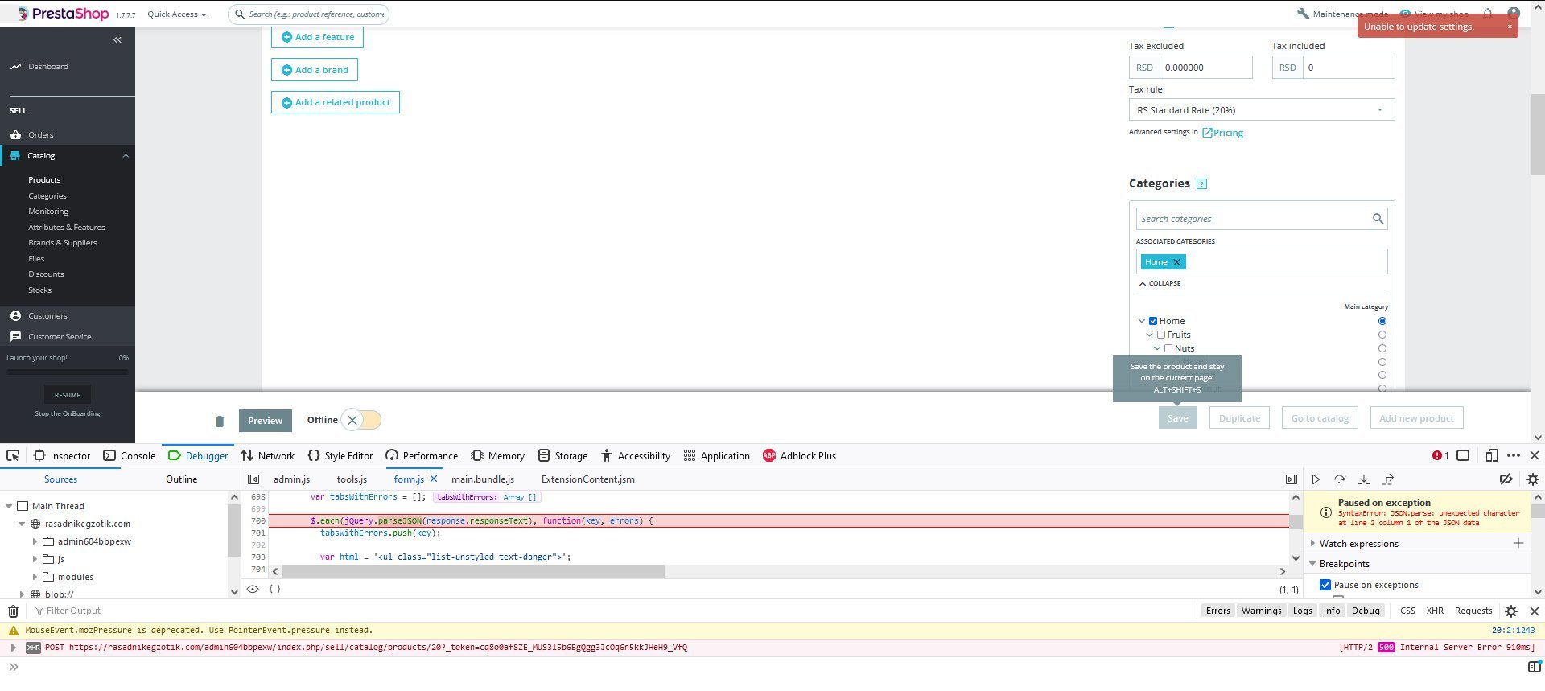This screenshot has height=691, width=1545.
Task: Open the Pricing advanced settings link
Action: (x=1223, y=133)
